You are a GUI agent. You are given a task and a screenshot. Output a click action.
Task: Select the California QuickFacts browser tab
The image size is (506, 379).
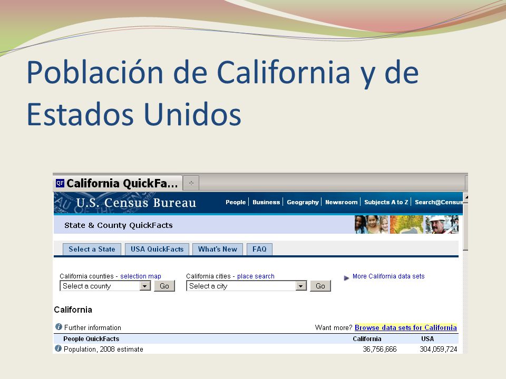coord(118,183)
